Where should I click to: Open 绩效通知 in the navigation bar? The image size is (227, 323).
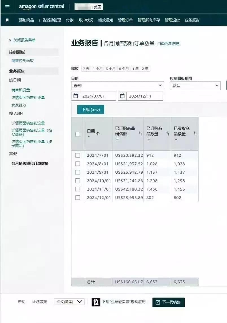click(x=106, y=20)
